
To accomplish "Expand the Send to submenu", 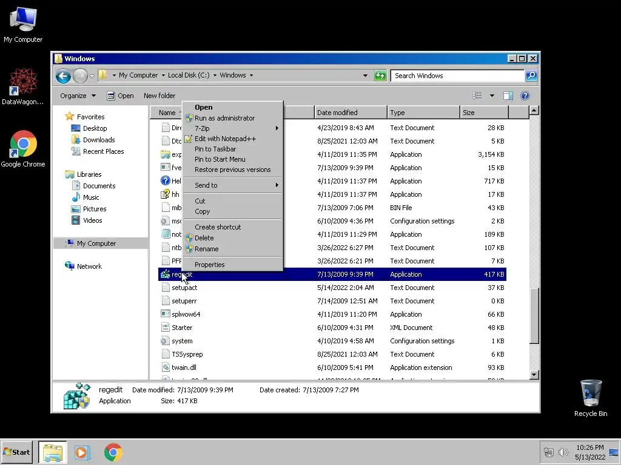I will coord(232,185).
